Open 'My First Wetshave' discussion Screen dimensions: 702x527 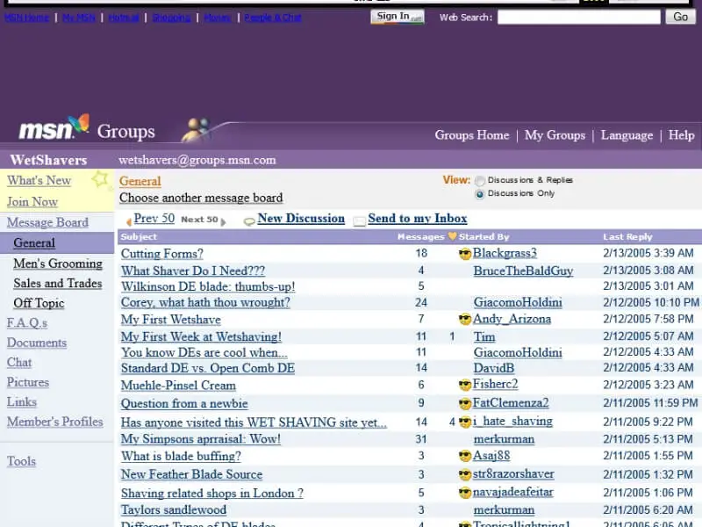[x=171, y=320]
